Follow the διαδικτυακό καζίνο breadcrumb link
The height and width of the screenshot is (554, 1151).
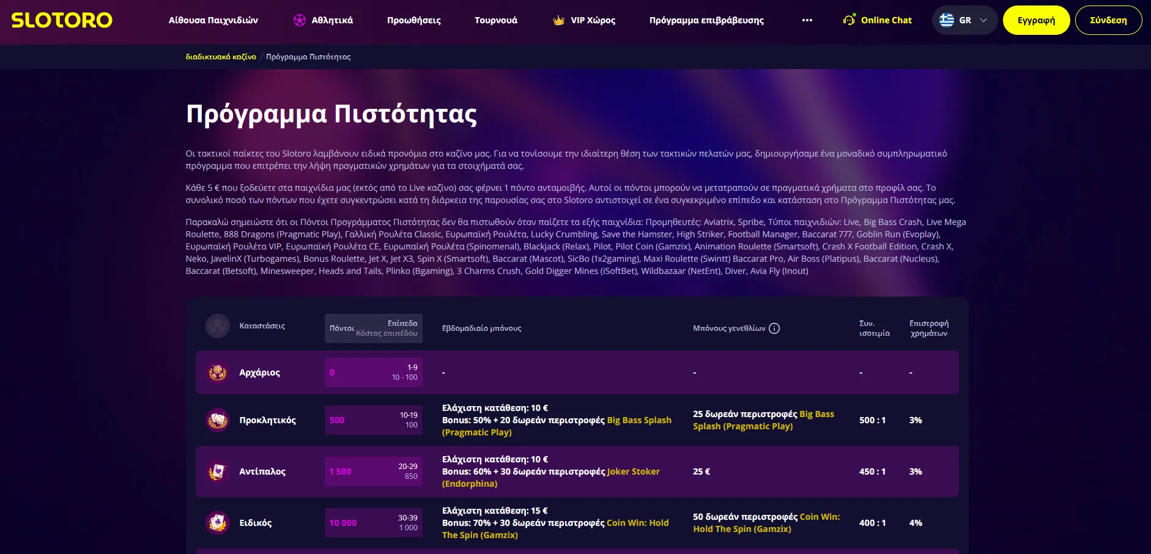click(221, 57)
